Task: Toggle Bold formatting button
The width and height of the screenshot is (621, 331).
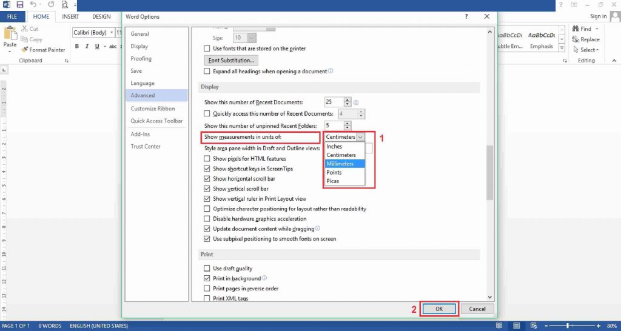Action: [x=77, y=46]
